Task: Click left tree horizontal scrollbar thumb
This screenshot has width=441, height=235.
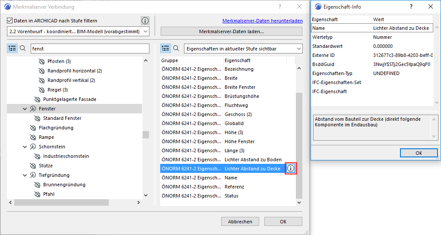Action: click(x=61, y=202)
